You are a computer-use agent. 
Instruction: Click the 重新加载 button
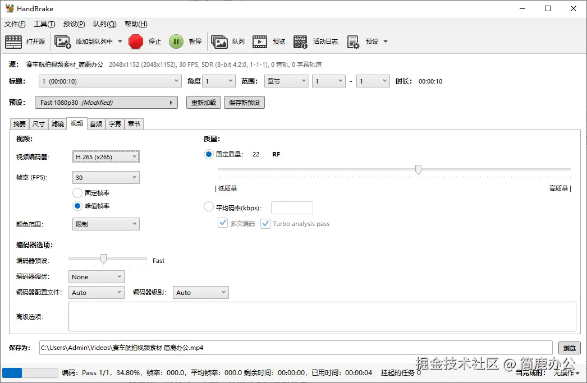pyautogui.click(x=204, y=103)
